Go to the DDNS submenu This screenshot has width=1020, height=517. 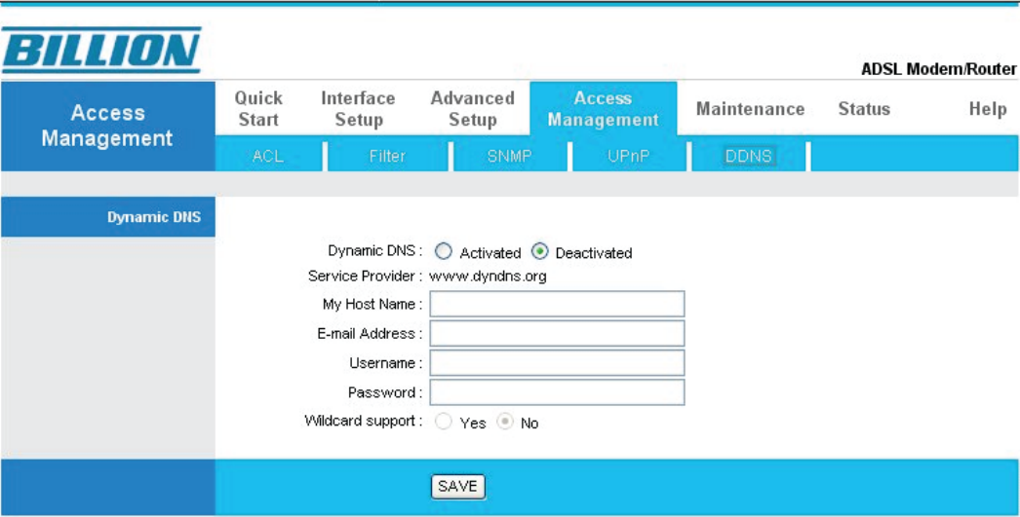[x=748, y=156]
